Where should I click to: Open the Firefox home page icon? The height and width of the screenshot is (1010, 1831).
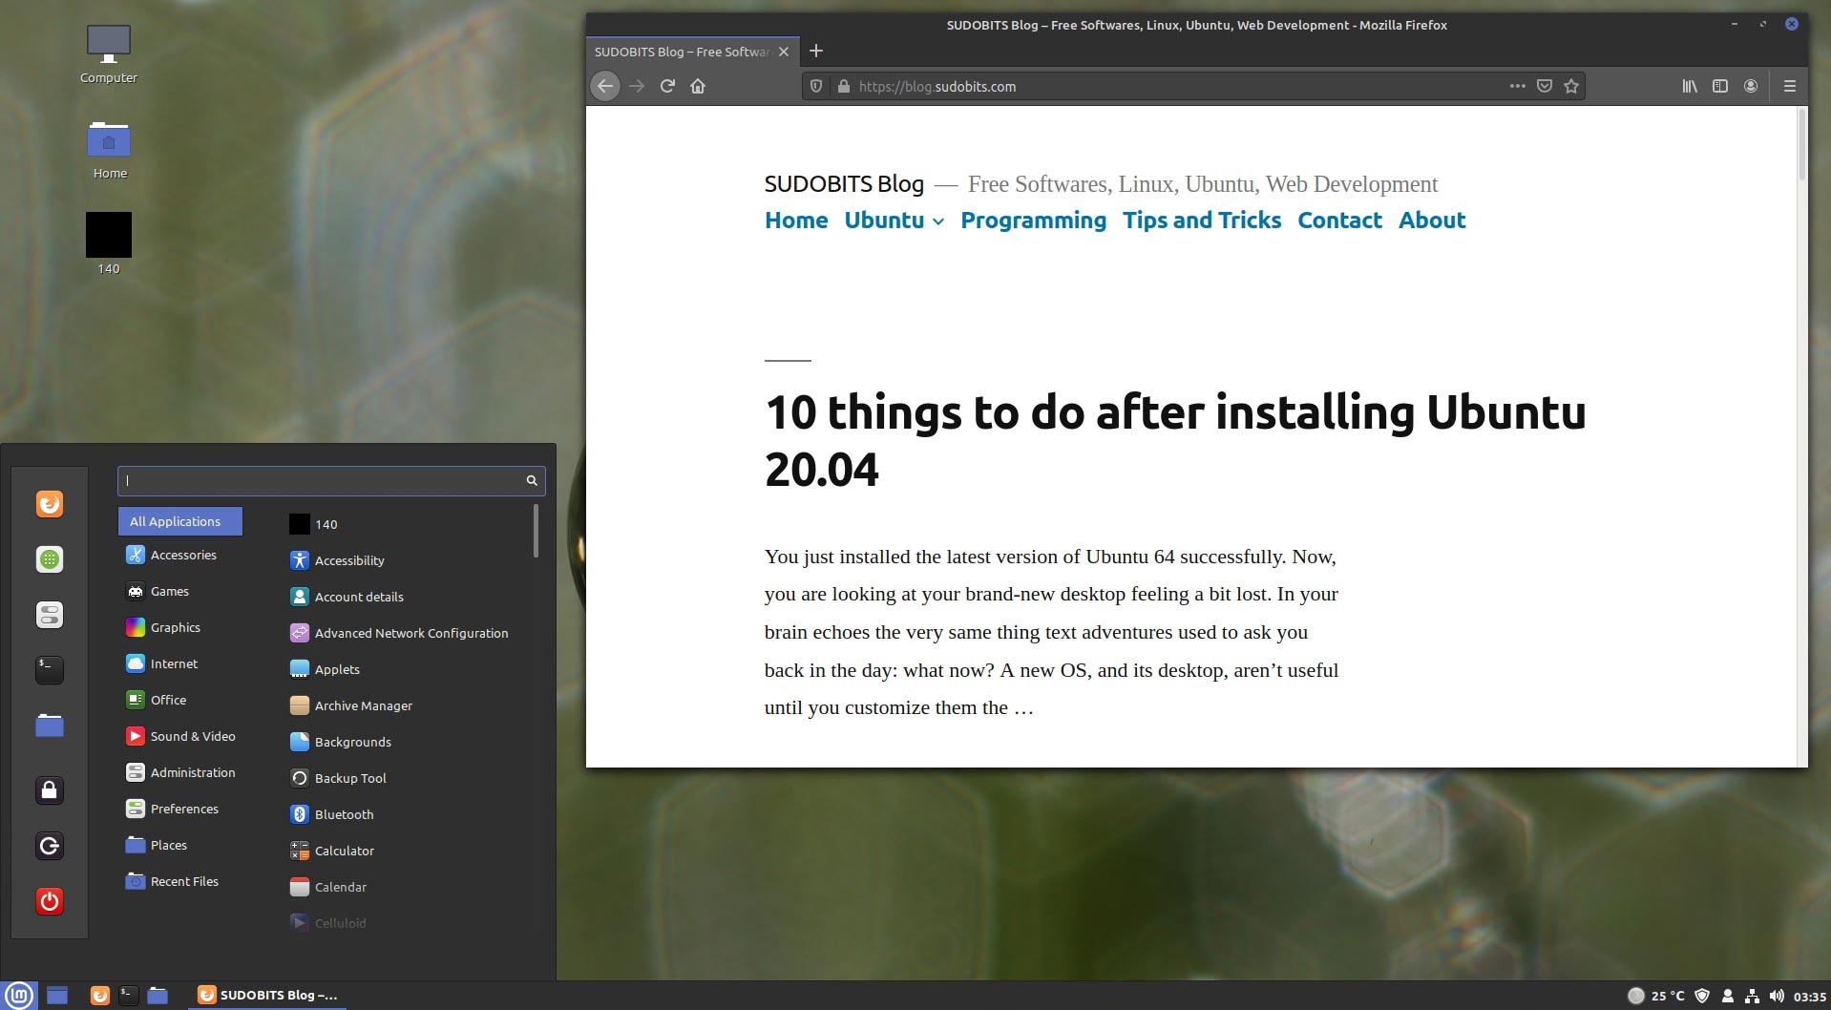click(698, 86)
